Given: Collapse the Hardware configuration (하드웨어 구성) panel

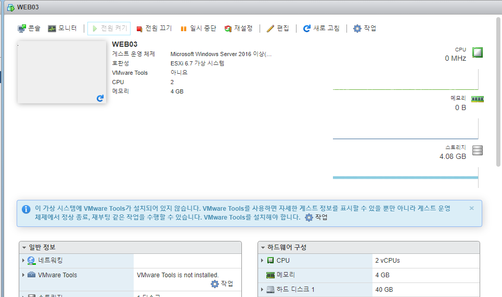Looking at the screenshot, I should point(263,248).
